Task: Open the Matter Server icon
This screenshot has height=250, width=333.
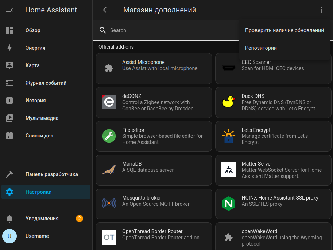Action: (x=229, y=170)
